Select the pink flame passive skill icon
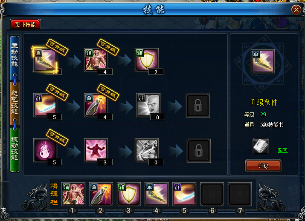305x221 pixels. pos(45,150)
